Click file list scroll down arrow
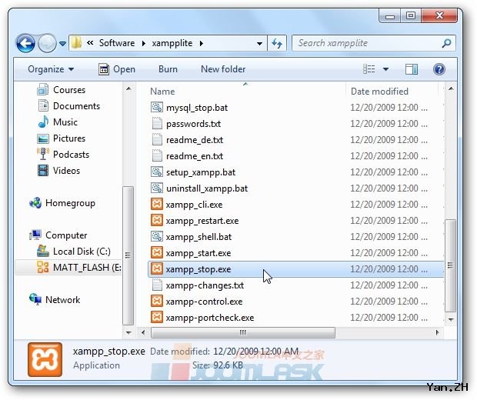This screenshot has width=477, height=400. (x=451, y=320)
